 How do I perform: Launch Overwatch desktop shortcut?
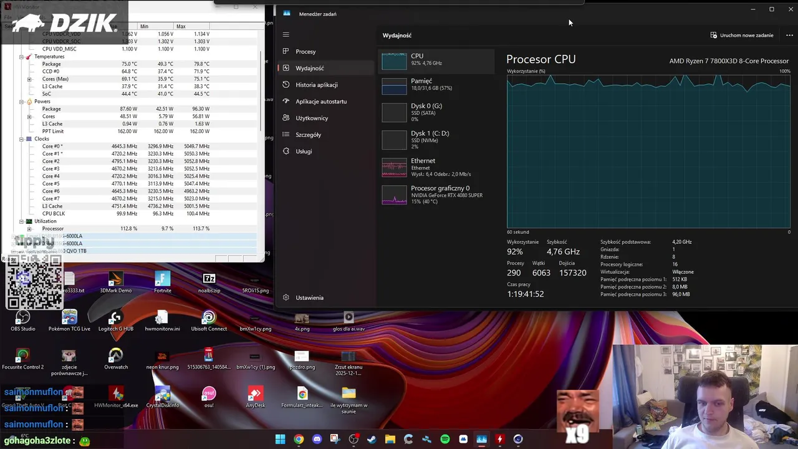click(x=116, y=359)
